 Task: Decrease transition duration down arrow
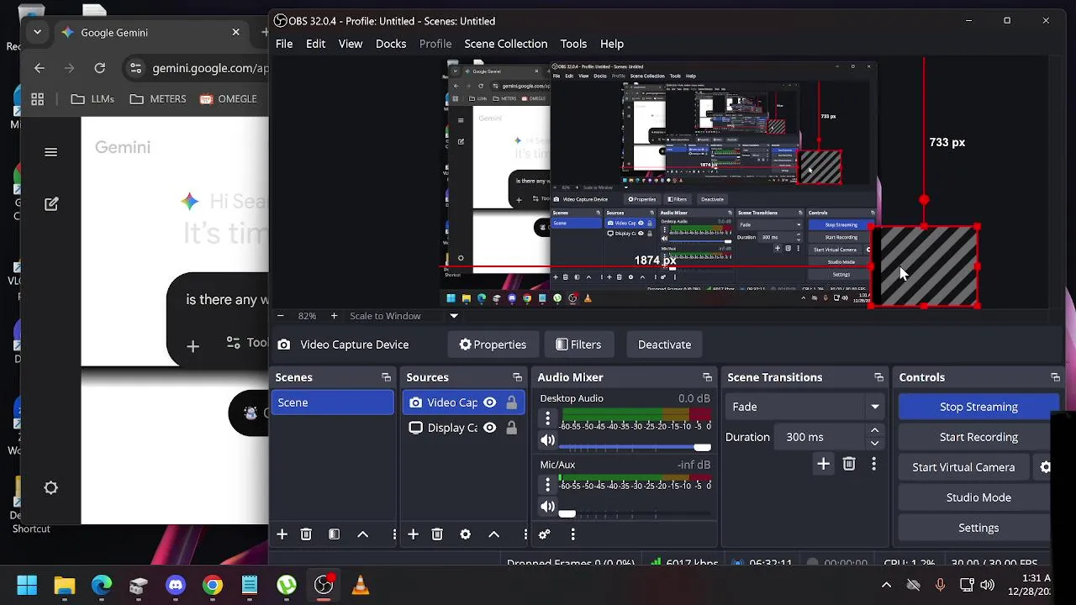[874, 443]
